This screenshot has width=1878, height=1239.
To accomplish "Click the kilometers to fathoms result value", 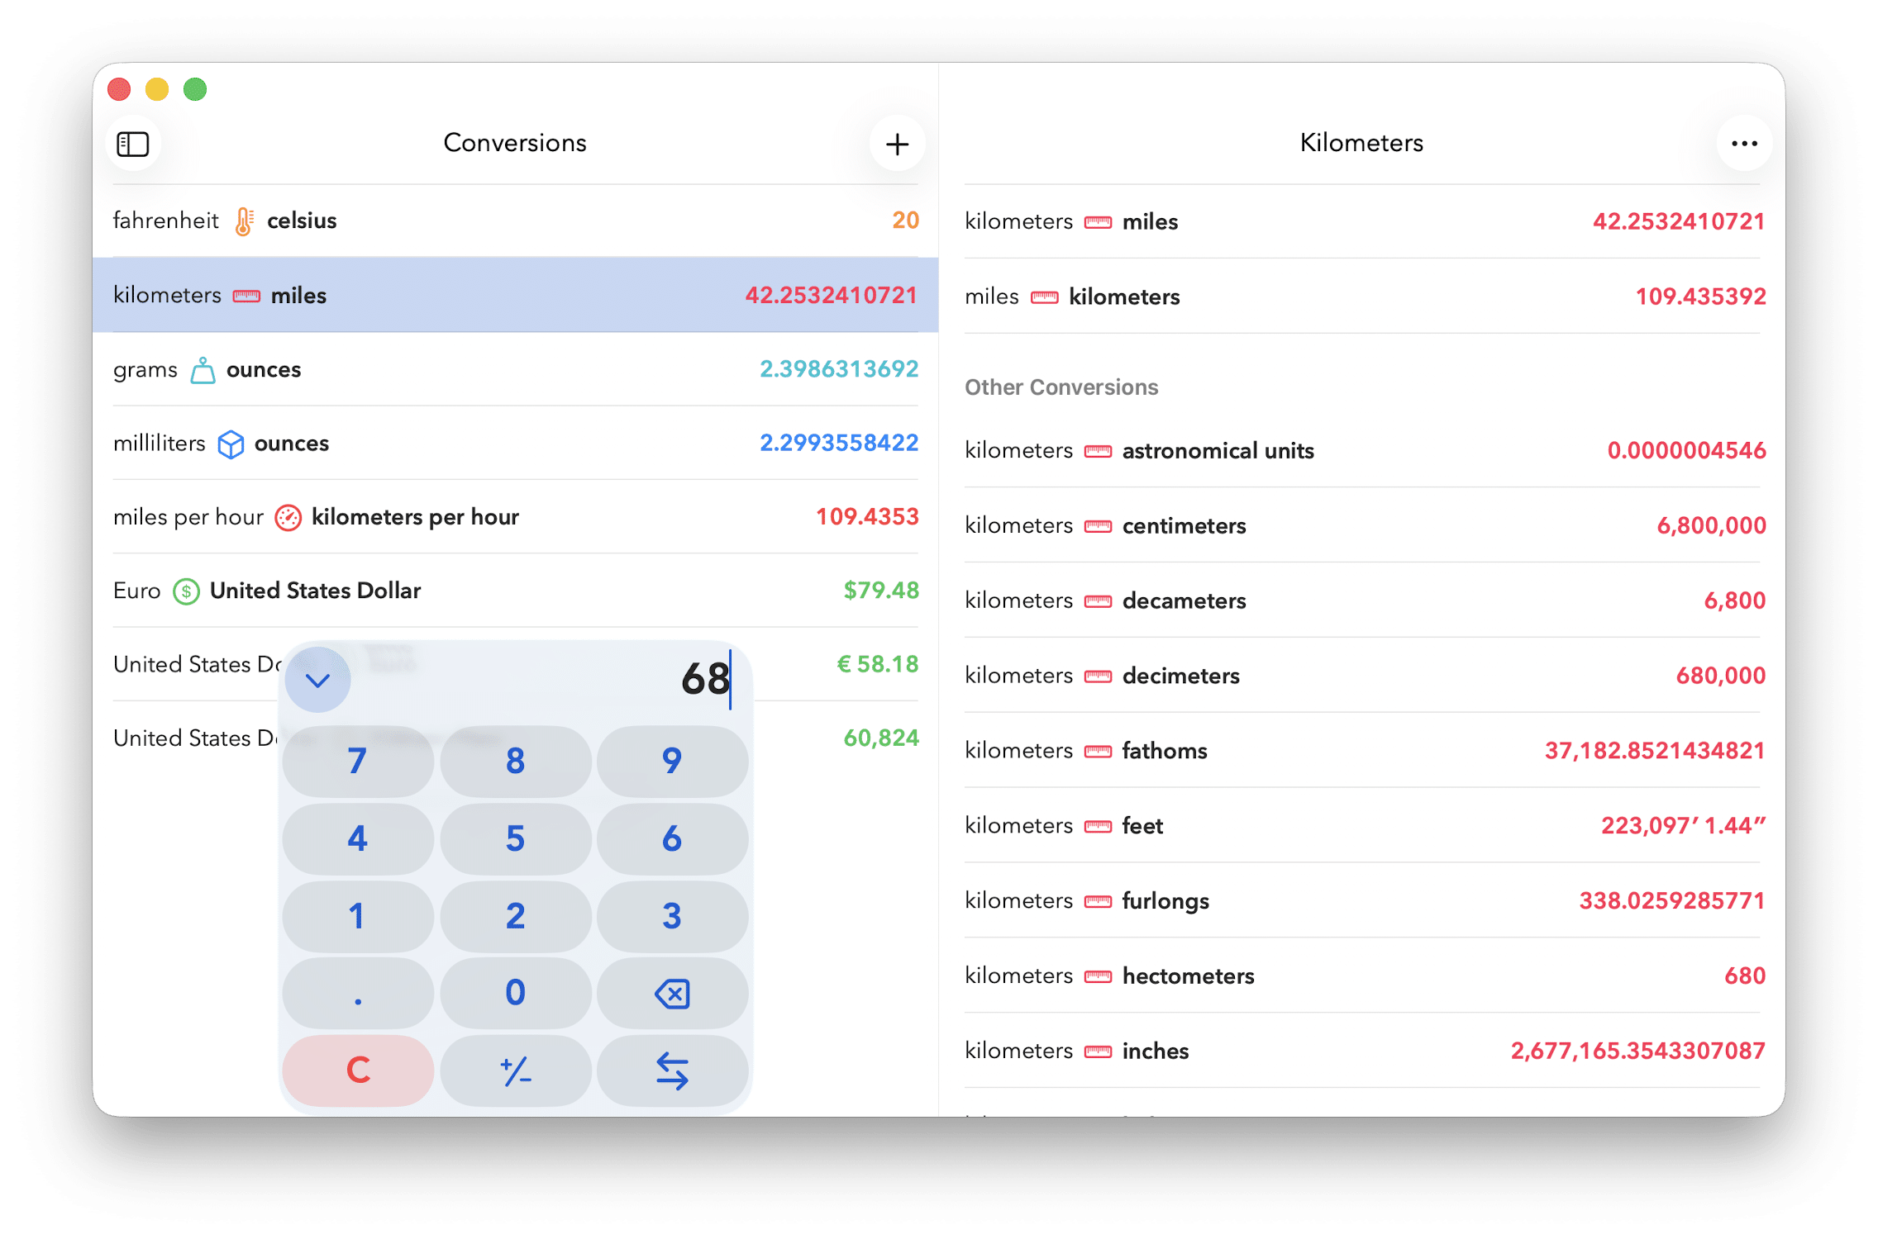I will click(1654, 751).
